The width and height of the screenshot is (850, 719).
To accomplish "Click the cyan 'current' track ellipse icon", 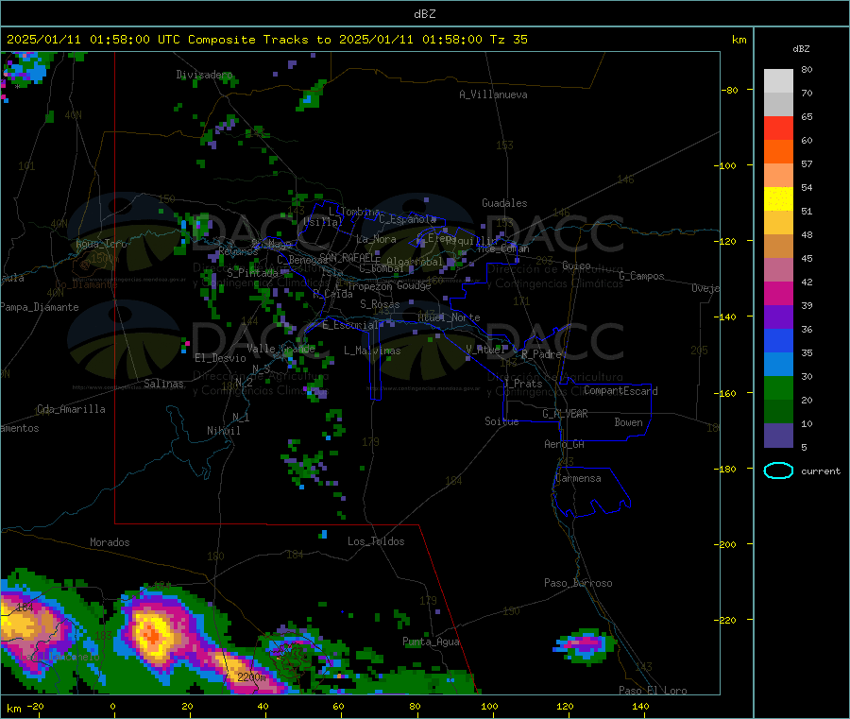I will click(x=778, y=471).
